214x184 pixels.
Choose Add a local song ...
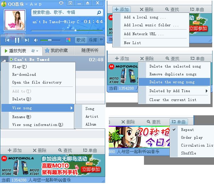point(151,17)
